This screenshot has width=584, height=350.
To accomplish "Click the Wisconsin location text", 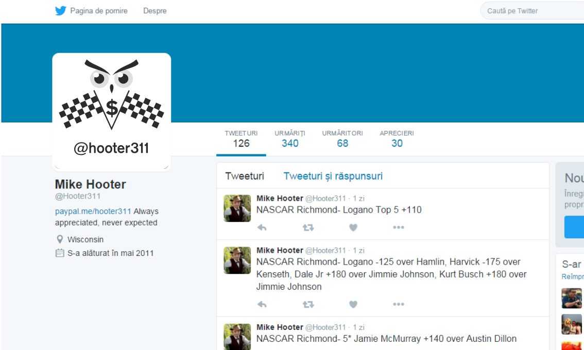I will pyautogui.click(x=85, y=239).
